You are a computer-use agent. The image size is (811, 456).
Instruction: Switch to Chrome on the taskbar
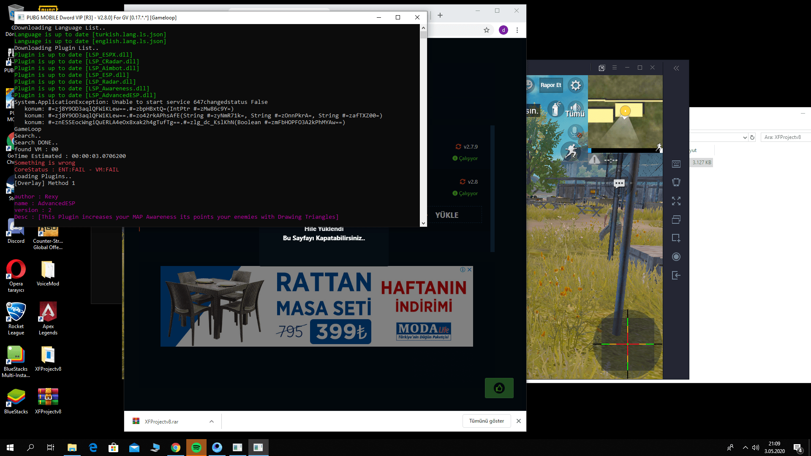[x=176, y=448]
